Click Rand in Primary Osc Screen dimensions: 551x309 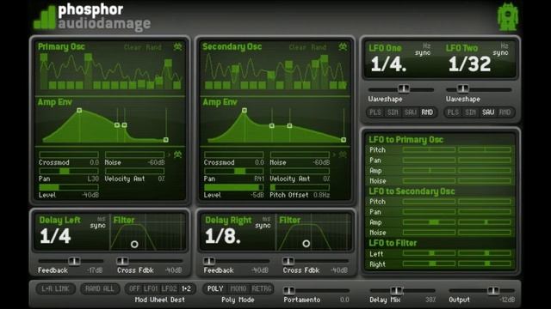click(153, 47)
